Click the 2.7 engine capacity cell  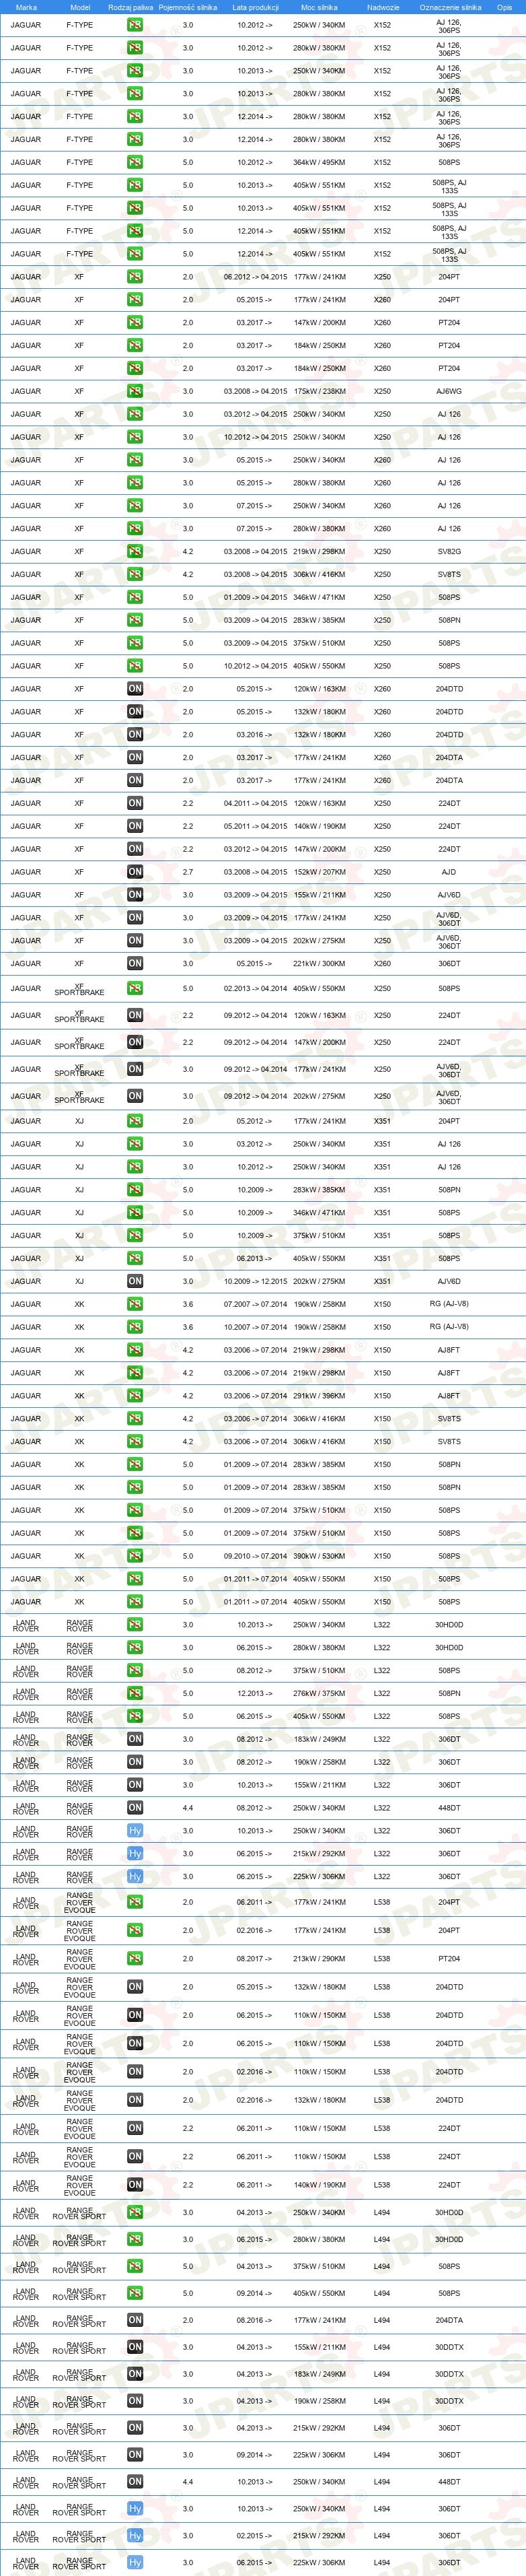click(188, 872)
